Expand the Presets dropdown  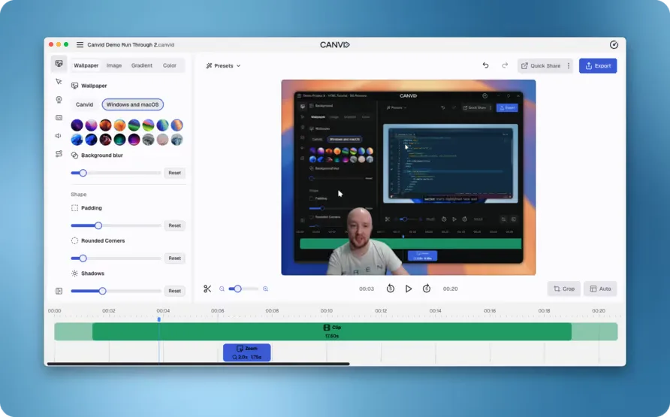[222, 66]
